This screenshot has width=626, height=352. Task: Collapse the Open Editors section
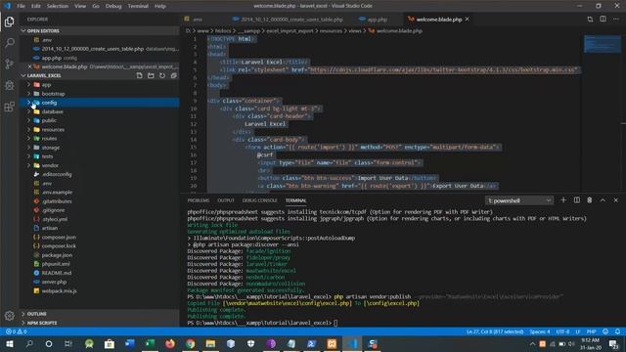click(x=100, y=30)
